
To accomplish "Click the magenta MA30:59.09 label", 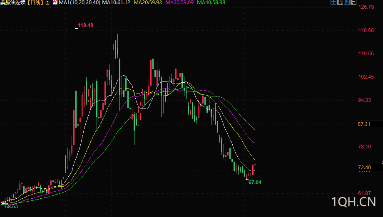I will click(179, 2).
